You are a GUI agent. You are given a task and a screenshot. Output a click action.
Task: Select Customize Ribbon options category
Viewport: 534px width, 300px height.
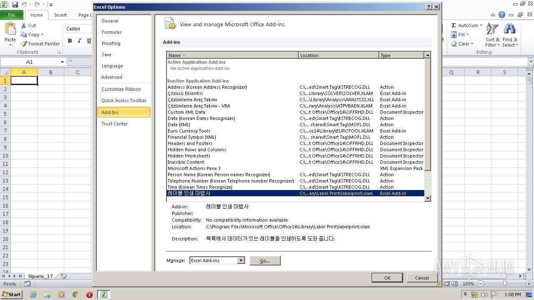tap(123, 89)
